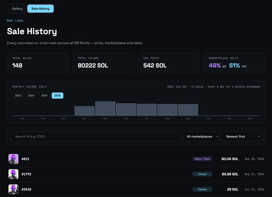Click the August volume bar

click(x=167, y=110)
